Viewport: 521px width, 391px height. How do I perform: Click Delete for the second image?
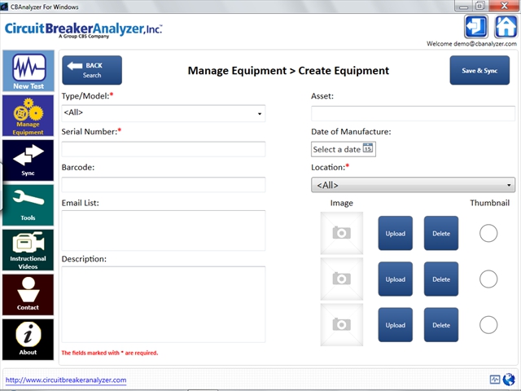[x=441, y=279]
